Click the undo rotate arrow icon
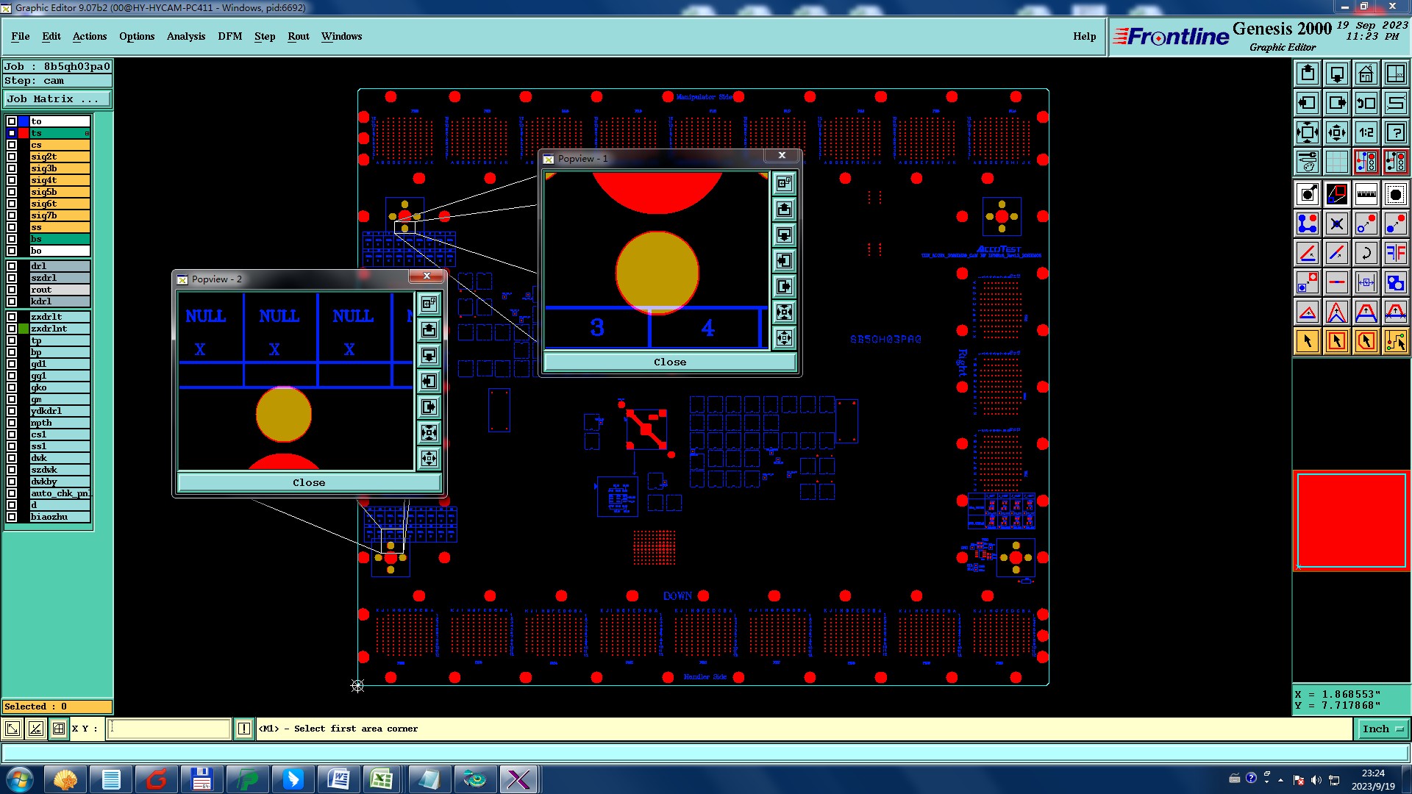This screenshot has height=794, width=1412. click(1366, 253)
